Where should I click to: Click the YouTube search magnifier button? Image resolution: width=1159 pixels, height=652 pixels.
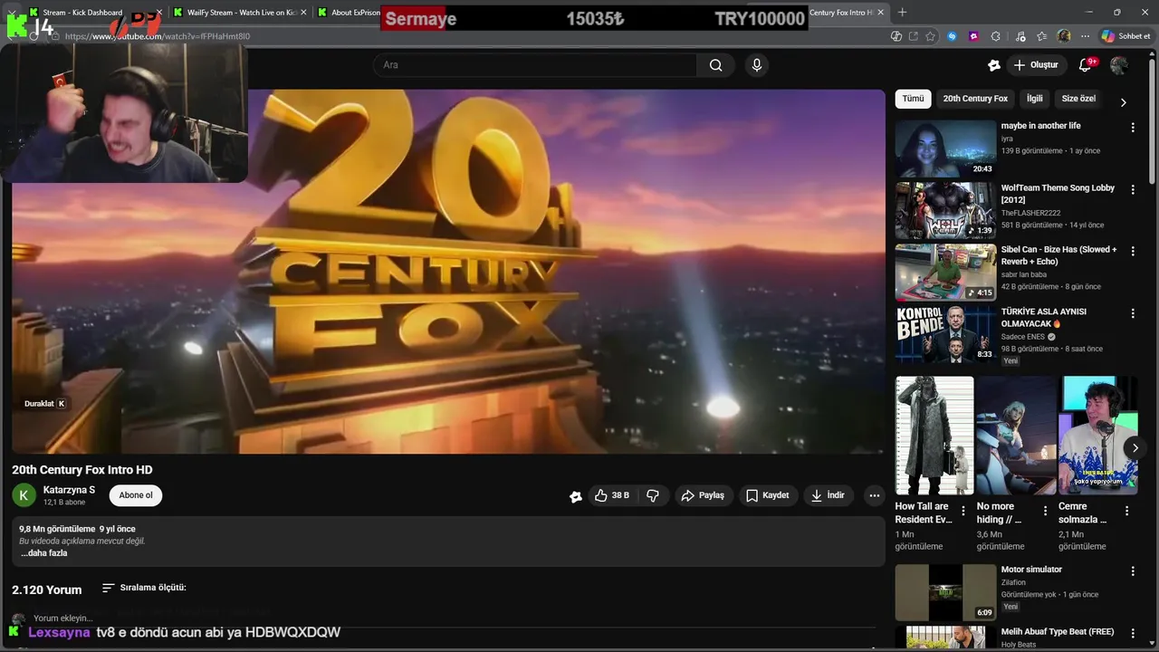(716, 65)
